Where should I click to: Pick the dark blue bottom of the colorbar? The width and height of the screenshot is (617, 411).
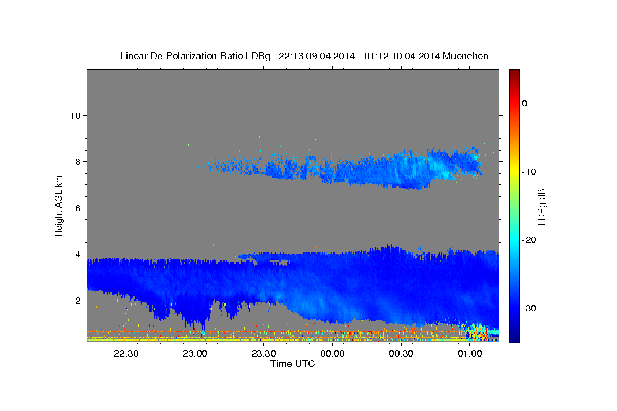(x=514, y=338)
